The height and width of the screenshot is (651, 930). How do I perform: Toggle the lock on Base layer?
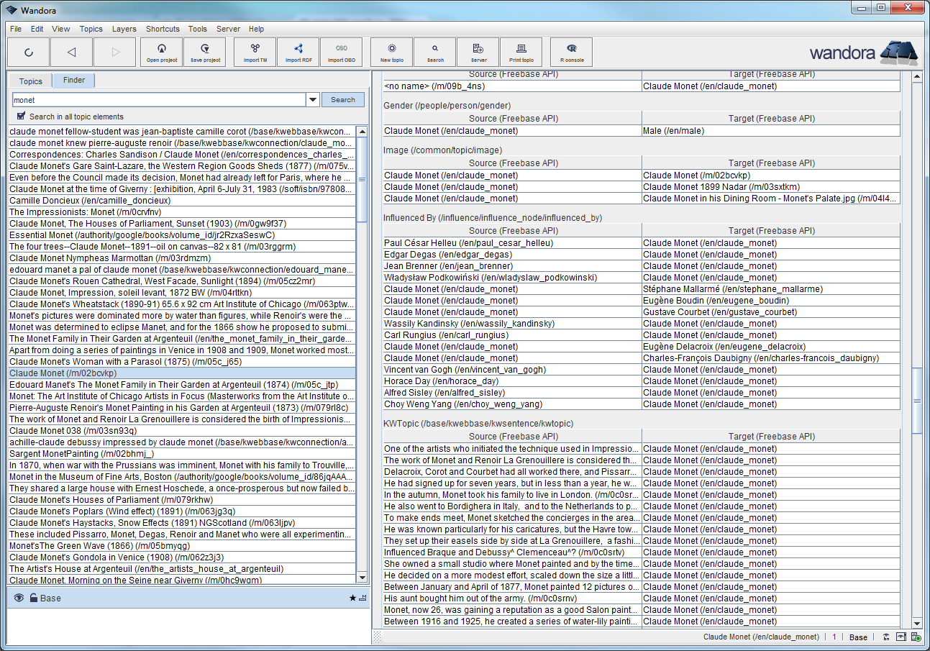click(33, 598)
